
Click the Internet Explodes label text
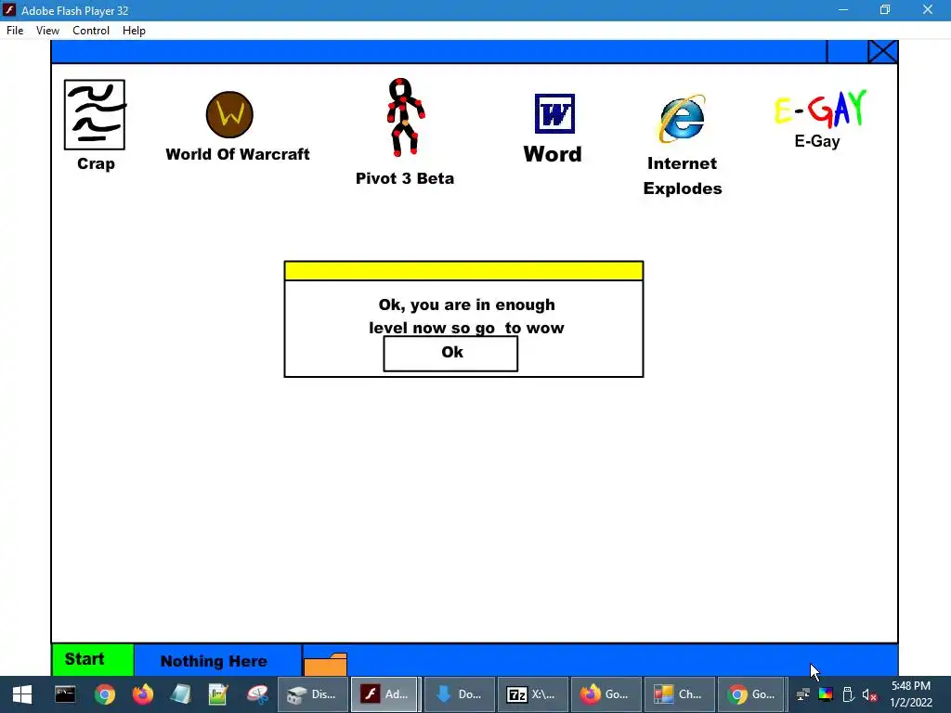tap(683, 175)
